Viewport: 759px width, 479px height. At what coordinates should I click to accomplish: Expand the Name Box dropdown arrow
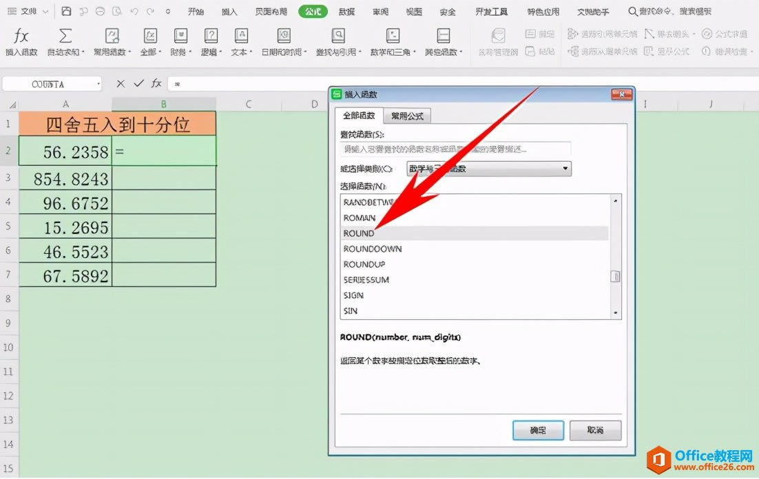pos(98,84)
